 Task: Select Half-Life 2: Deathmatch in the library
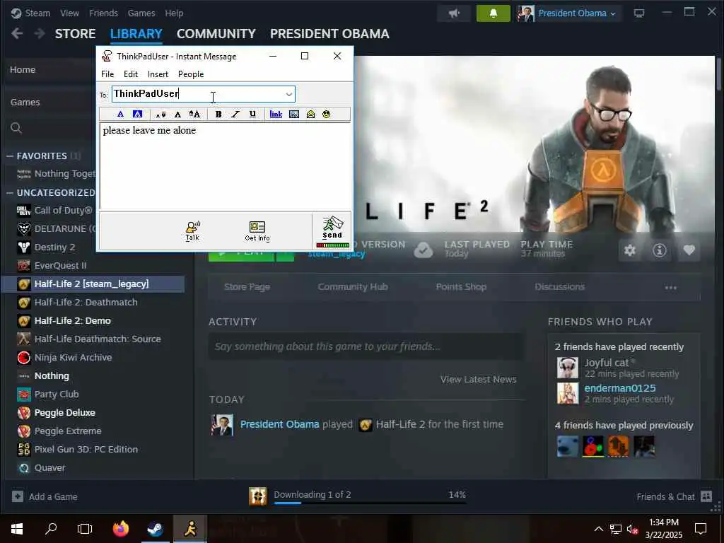click(x=86, y=302)
